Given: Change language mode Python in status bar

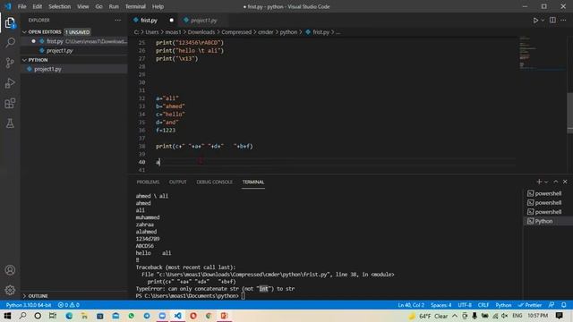Looking at the screenshot, I should pyautogui.click(x=503, y=305).
